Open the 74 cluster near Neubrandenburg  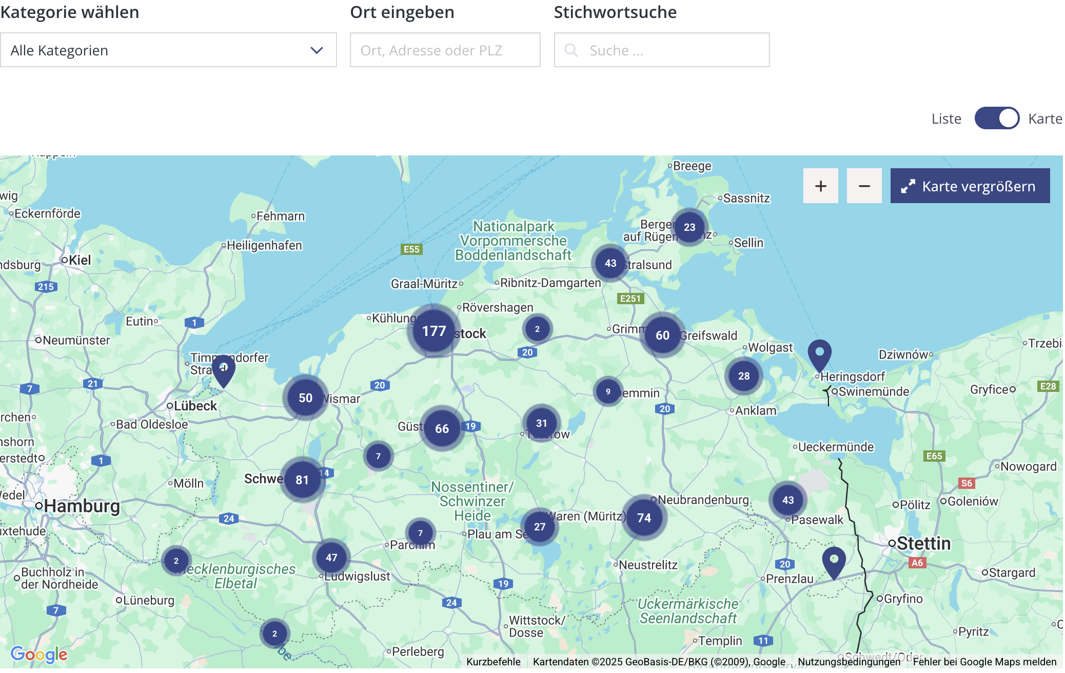pyautogui.click(x=644, y=518)
